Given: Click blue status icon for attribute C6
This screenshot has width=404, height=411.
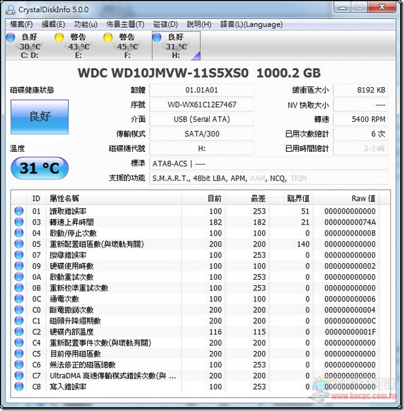Looking at the screenshot, I should tap(19, 365).
